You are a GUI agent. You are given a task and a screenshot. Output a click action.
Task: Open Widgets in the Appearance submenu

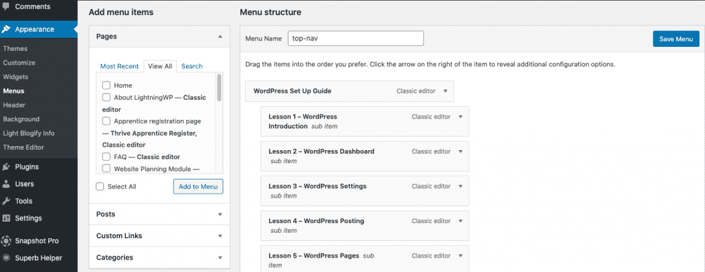coord(15,77)
